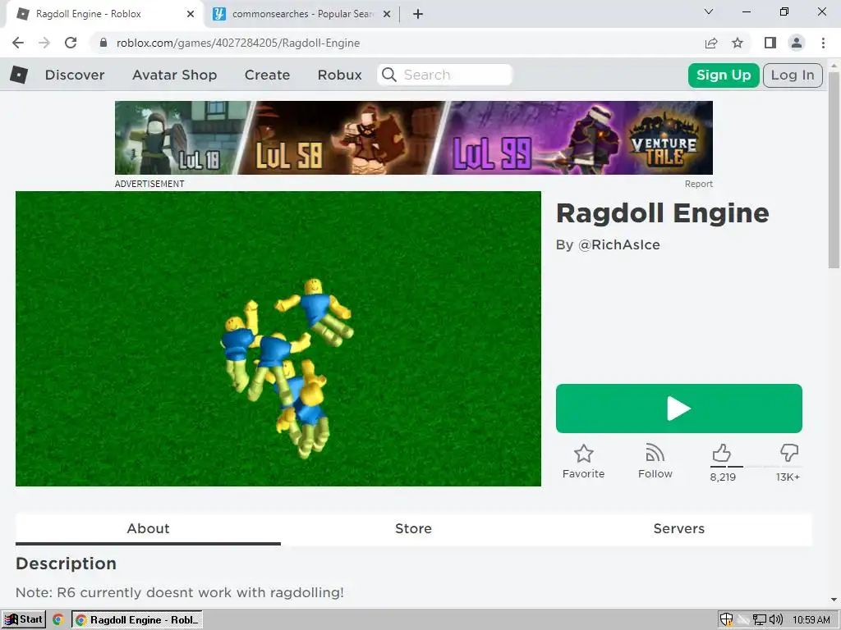Open the About tab

pyautogui.click(x=148, y=529)
